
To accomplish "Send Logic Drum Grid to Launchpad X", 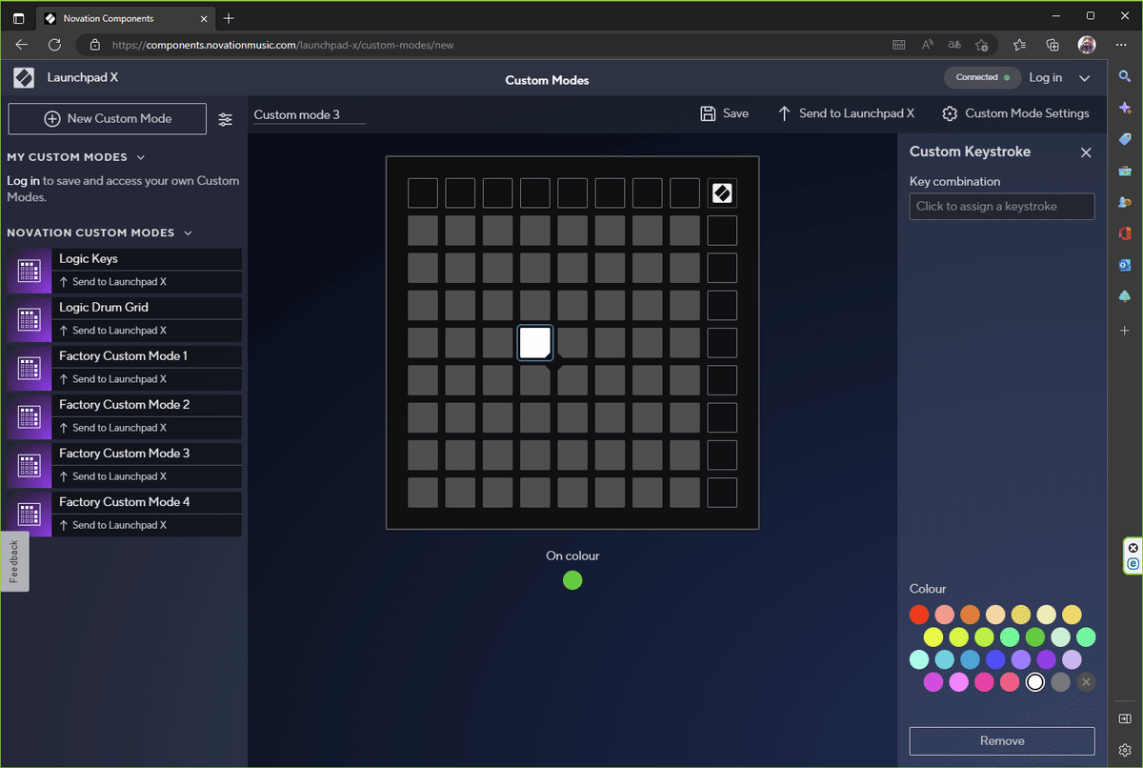I will click(x=112, y=331).
